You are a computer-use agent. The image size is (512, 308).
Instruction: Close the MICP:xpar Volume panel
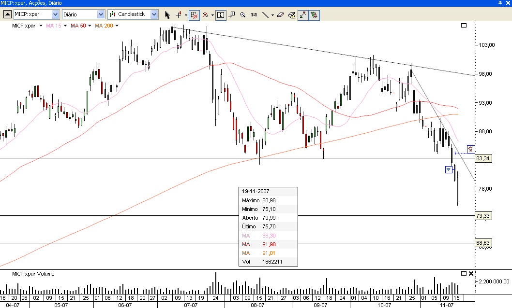click(471, 274)
